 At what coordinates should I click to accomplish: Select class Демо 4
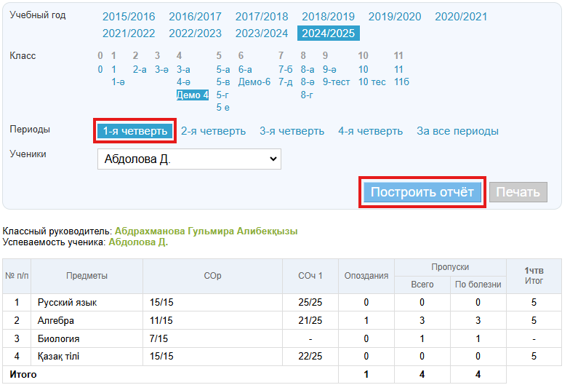click(193, 95)
